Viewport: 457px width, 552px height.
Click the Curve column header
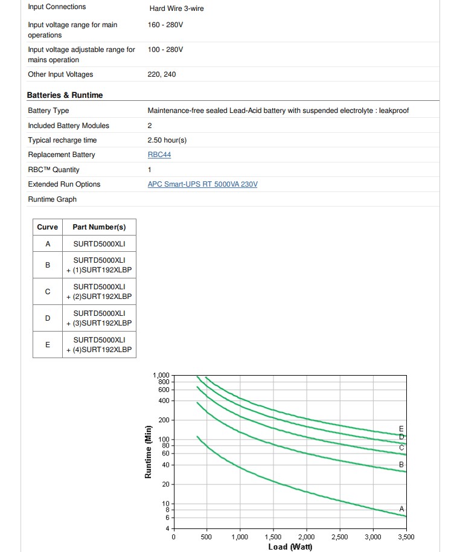click(x=48, y=227)
